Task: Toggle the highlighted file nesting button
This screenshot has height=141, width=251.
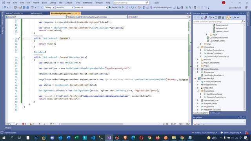Action: click(x=228, y=17)
